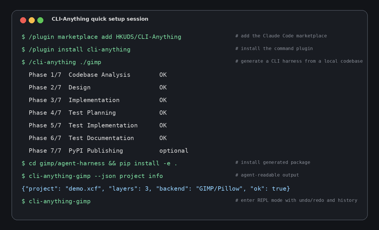The image size is (379, 230).
Task: Click the 'Phase 3/7 Implementation' line
Action: (x=74, y=100)
